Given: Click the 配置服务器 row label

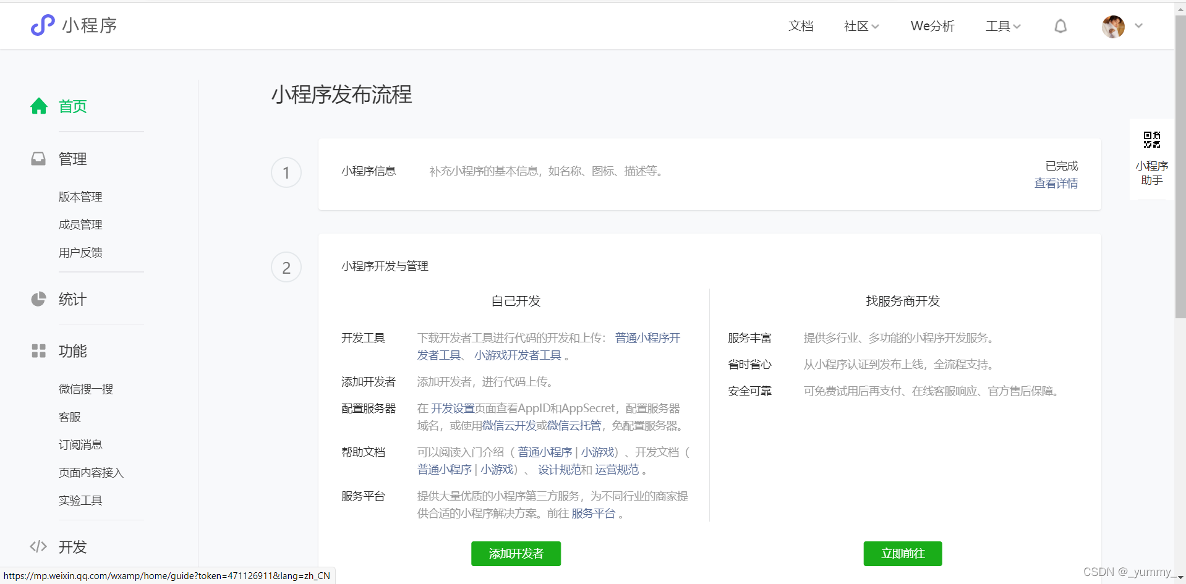Looking at the screenshot, I should 369,408.
